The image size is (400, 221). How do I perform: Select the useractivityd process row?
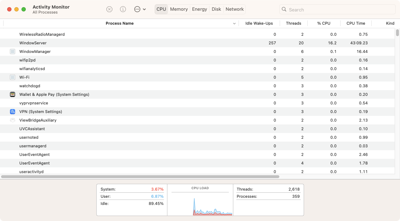click(197, 171)
